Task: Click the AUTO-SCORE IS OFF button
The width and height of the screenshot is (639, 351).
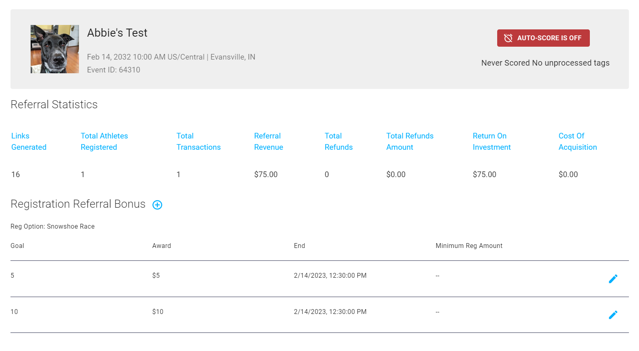Action: coord(543,38)
